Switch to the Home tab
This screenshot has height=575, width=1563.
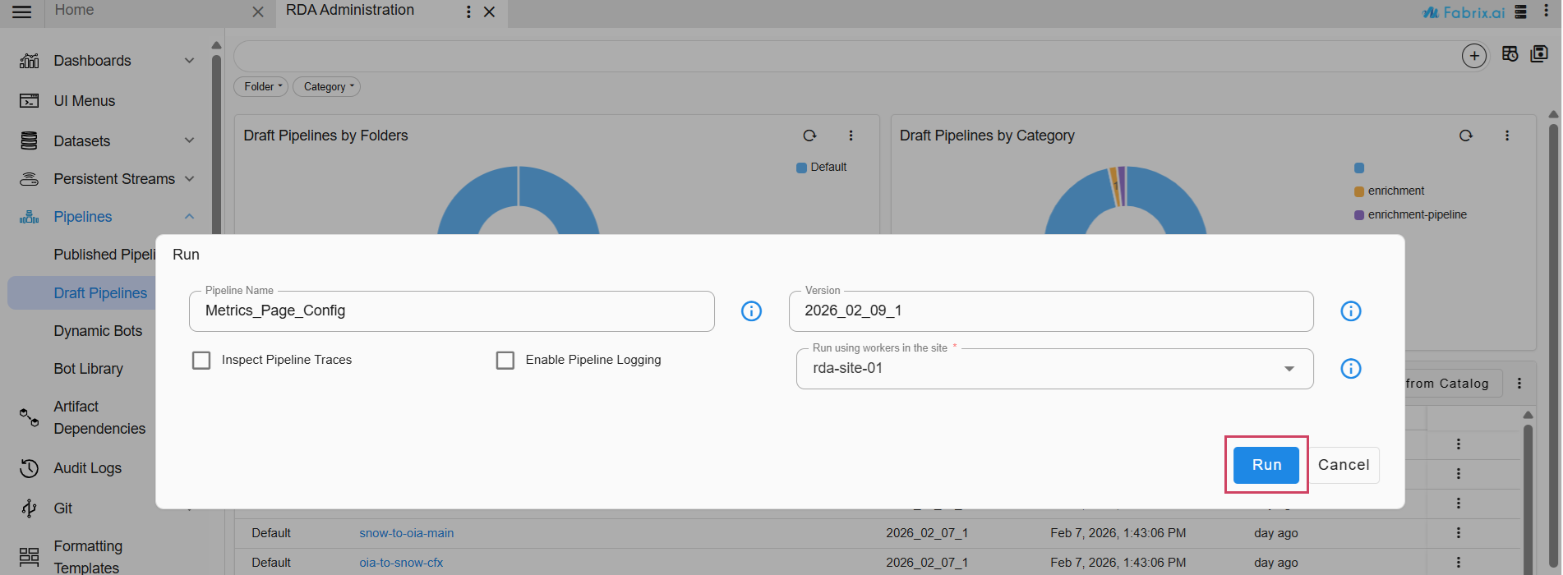pos(74,11)
